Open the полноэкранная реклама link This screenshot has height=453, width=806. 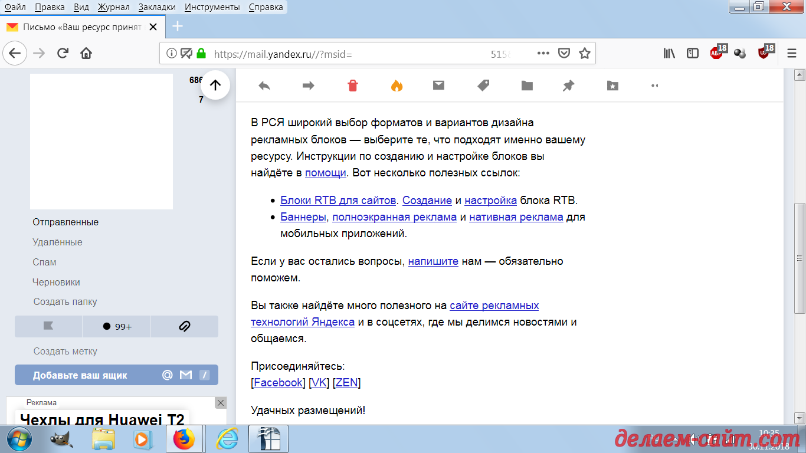[x=394, y=217]
